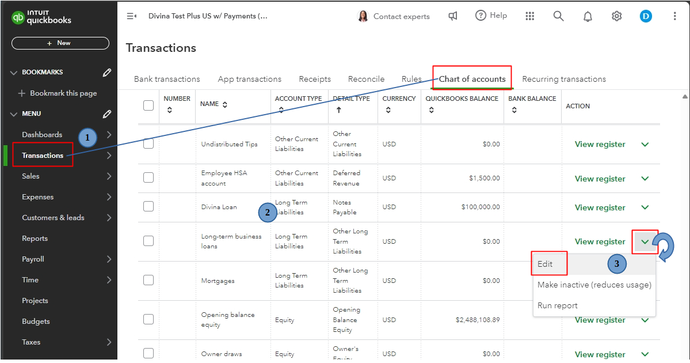Sort the table by the Name column
The height and width of the screenshot is (363, 690).
pos(224,104)
